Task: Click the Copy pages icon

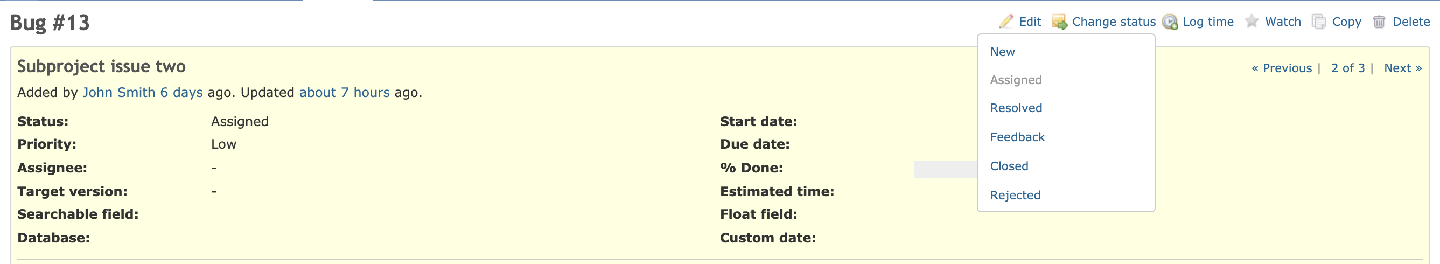Action: (x=1319, y=22)
